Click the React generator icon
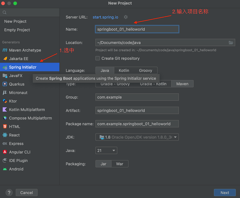This screenshot has height=198, width=240. click(5, 135)
